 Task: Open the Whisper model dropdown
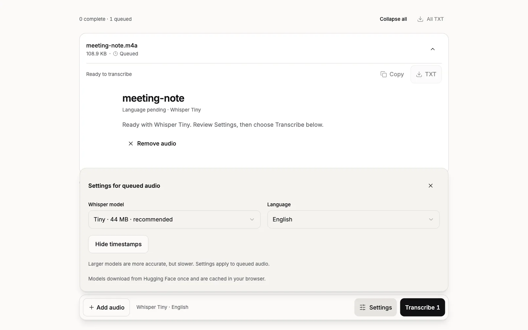point(174,219)
